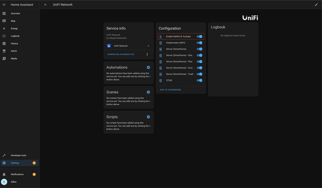Open HACS from the sidebar
Screen dimensions: 322x188
coord(15,51)
